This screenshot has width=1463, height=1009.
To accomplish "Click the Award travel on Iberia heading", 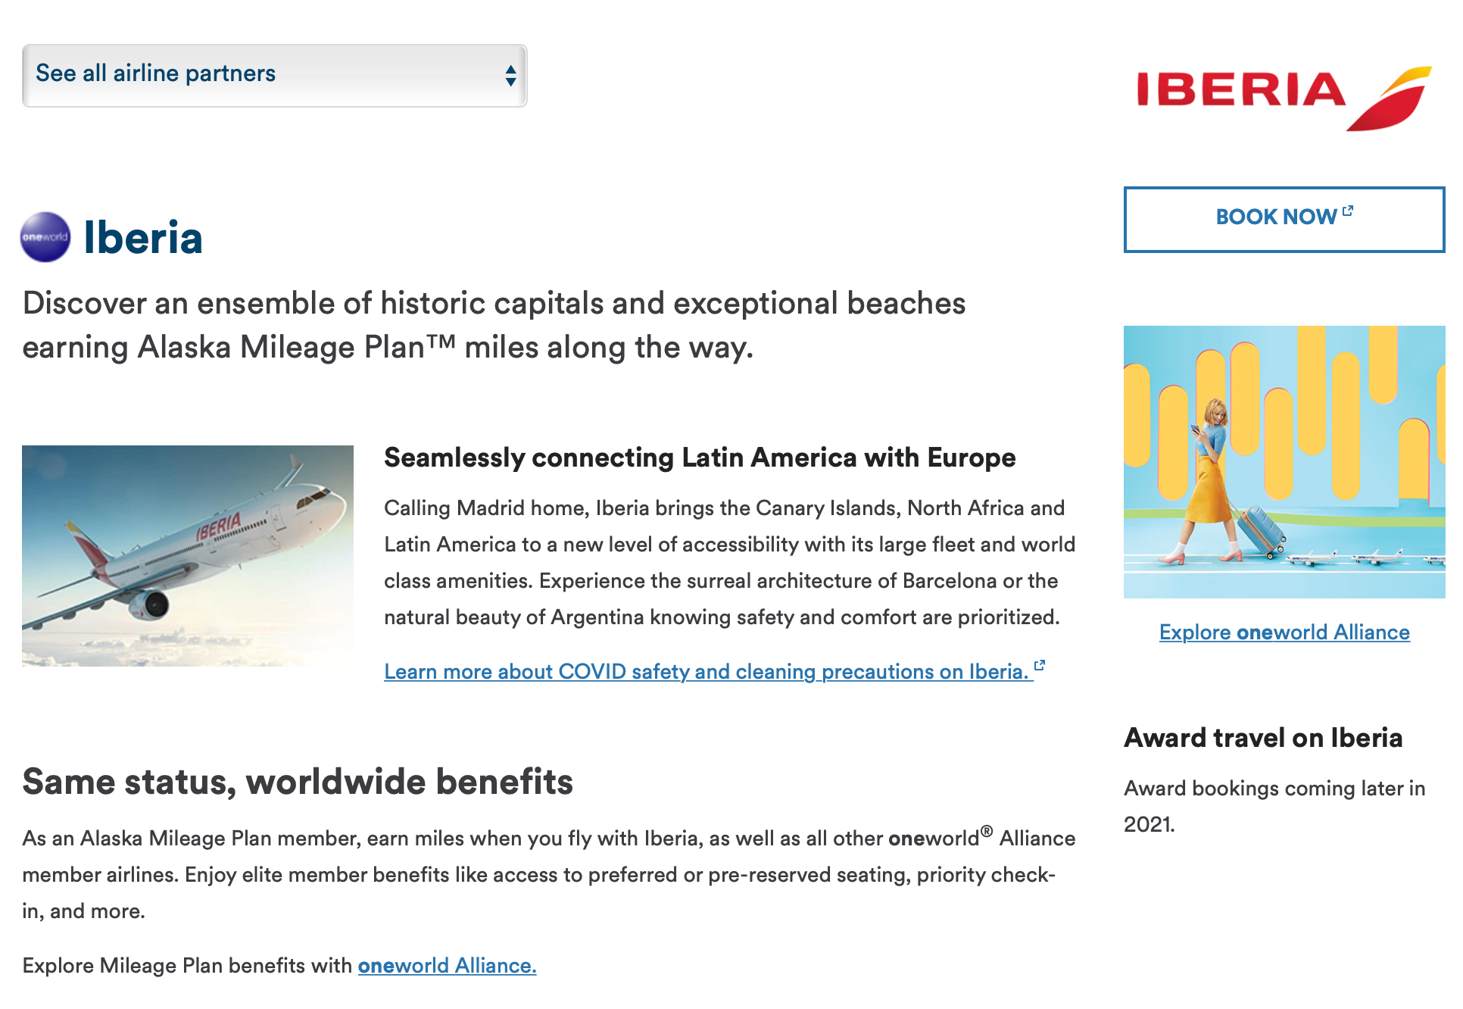I will (1263, 737).
